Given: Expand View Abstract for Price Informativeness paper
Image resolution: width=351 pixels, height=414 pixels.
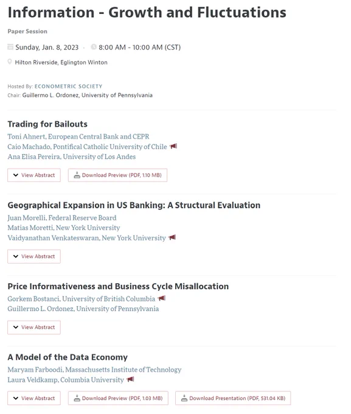Looking at the screenshot, I should (x=34, y=327).
